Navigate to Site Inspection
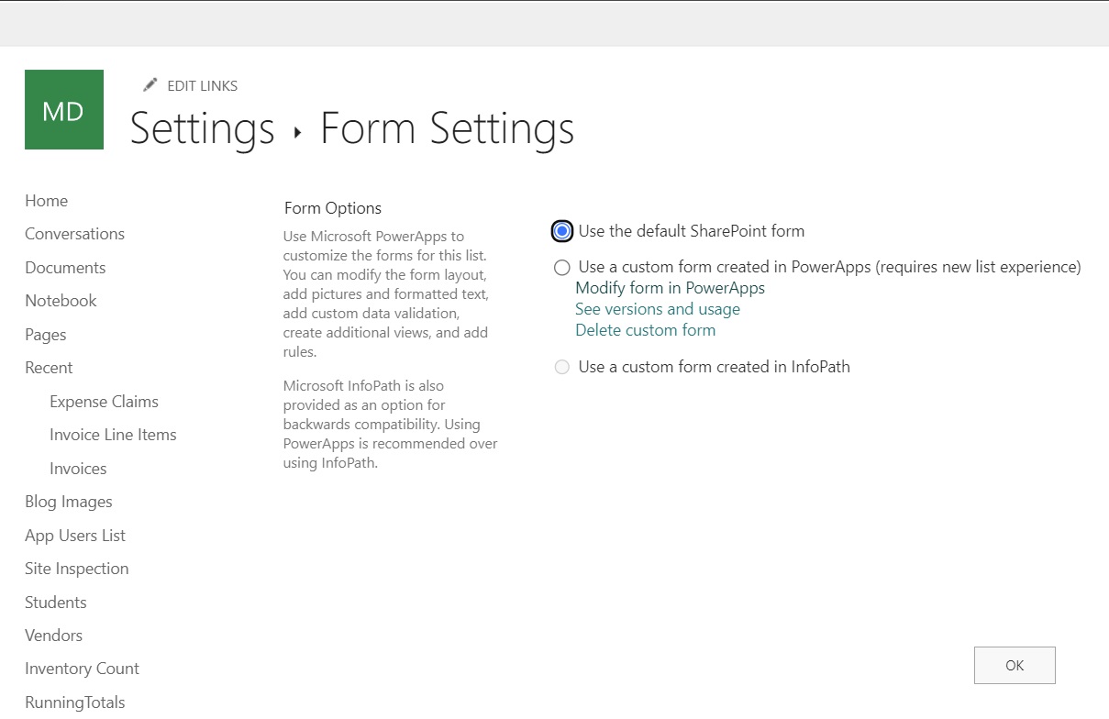The height and width of the screenshot is (719, 1109). (x=76, y=568)
